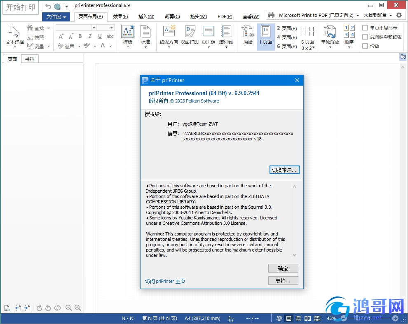Check the 份数 copies checkbox
Viewport: 408px width, 324px height.
pyautogui.click(x=365, y=46)
